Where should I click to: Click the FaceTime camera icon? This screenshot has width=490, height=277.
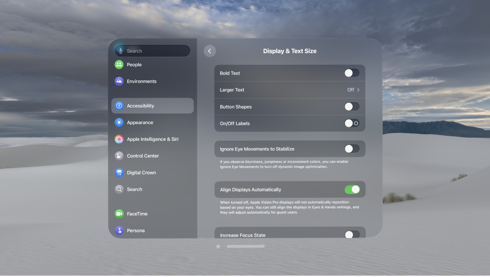(x=119, y=214)
